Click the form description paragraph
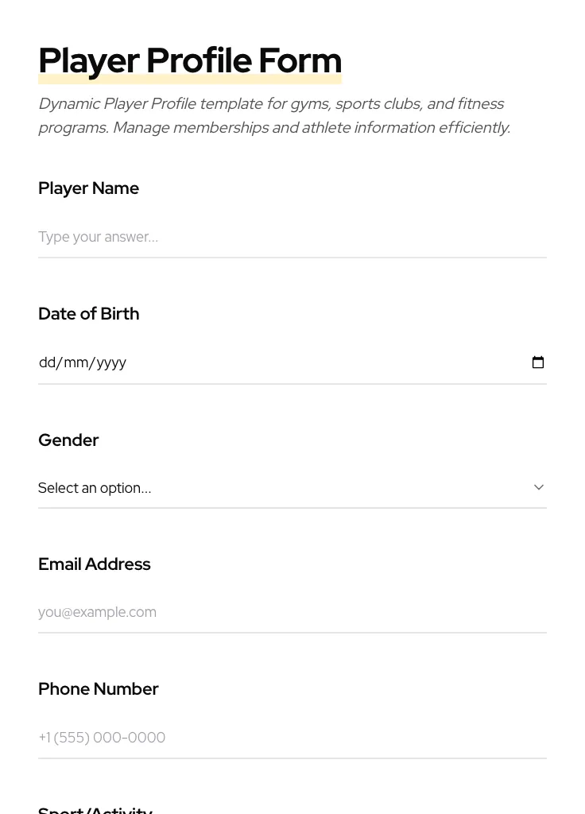The width and height of the screenshot is (585, 814). pyautogui.click(x=274, y=115)
